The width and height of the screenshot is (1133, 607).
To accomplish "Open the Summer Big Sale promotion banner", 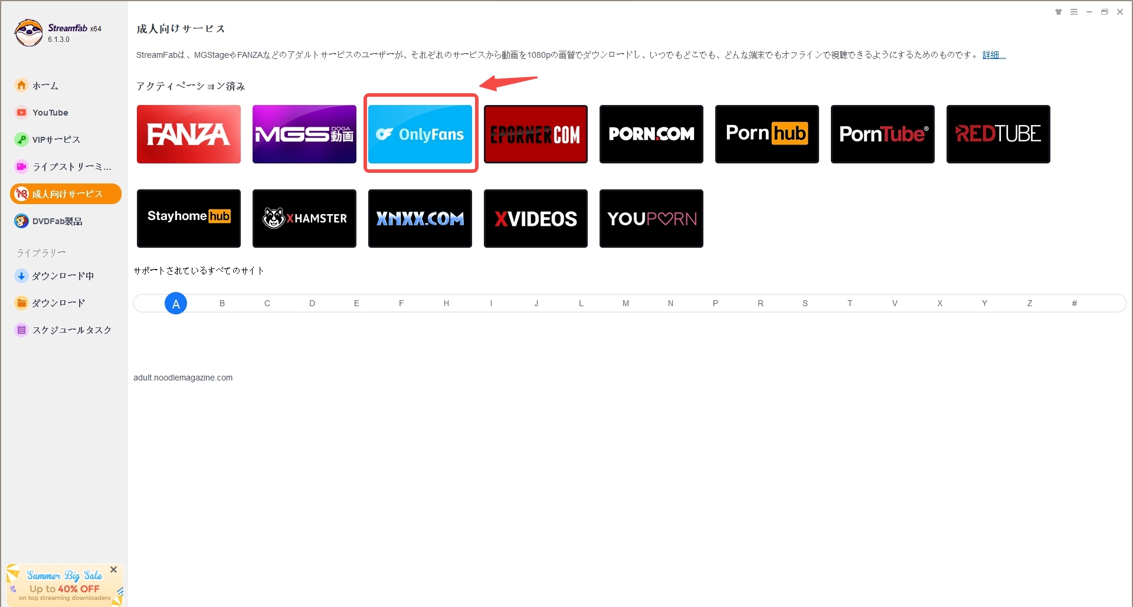I will [x=64, y=585].
